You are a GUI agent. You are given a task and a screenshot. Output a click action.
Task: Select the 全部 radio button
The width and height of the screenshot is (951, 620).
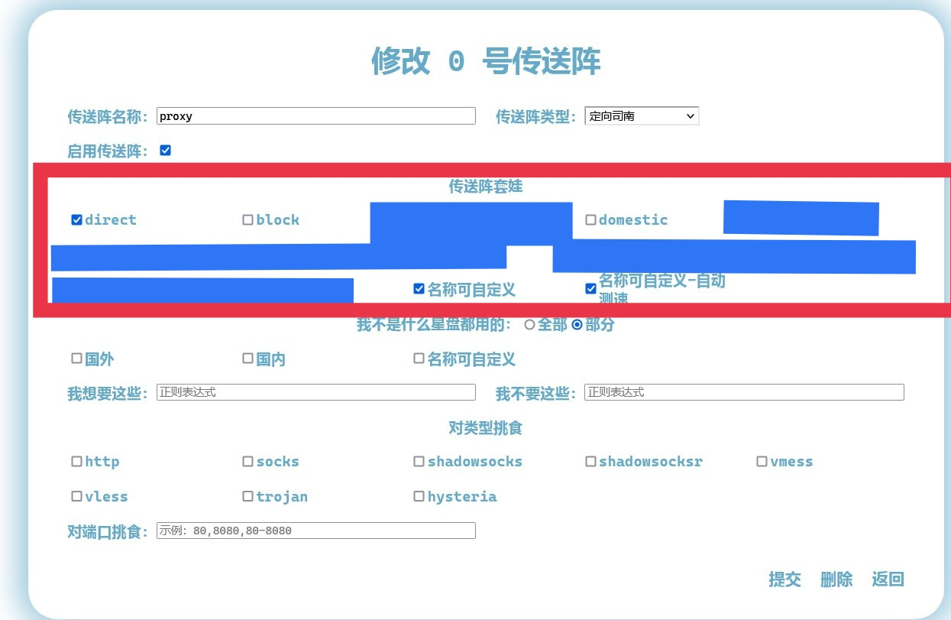(529, 325)
